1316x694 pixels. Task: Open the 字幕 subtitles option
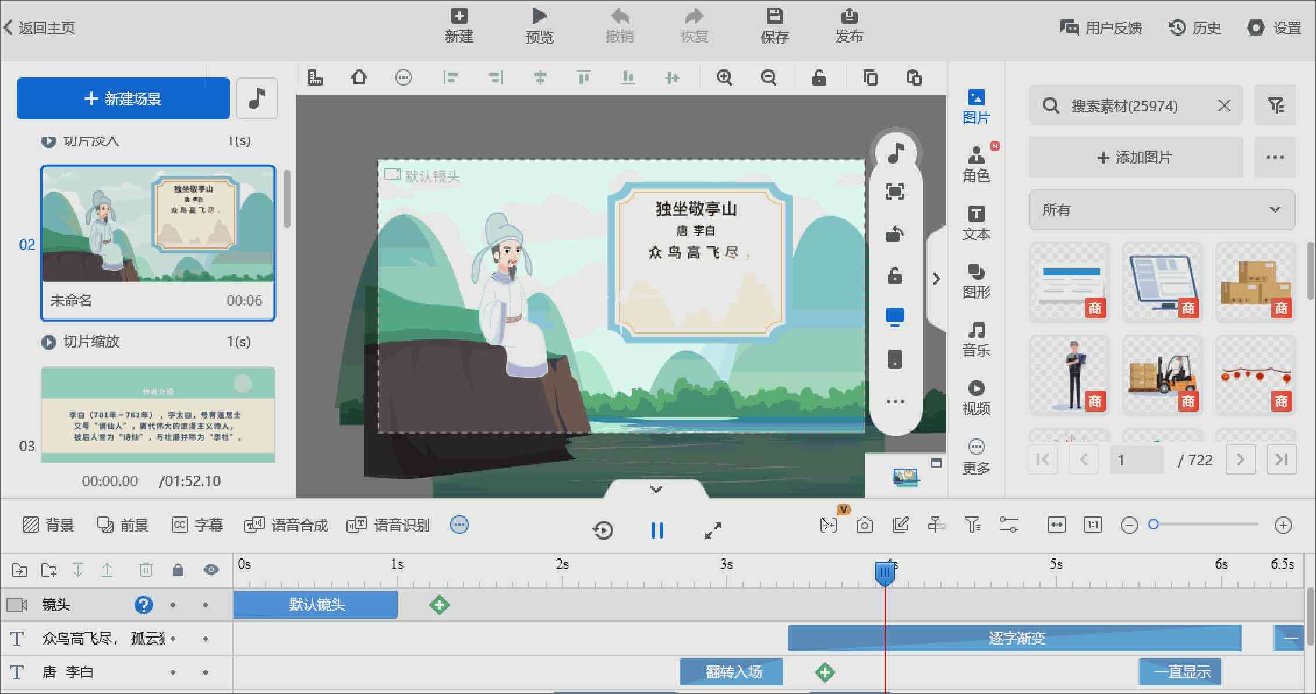pos(197,525)
